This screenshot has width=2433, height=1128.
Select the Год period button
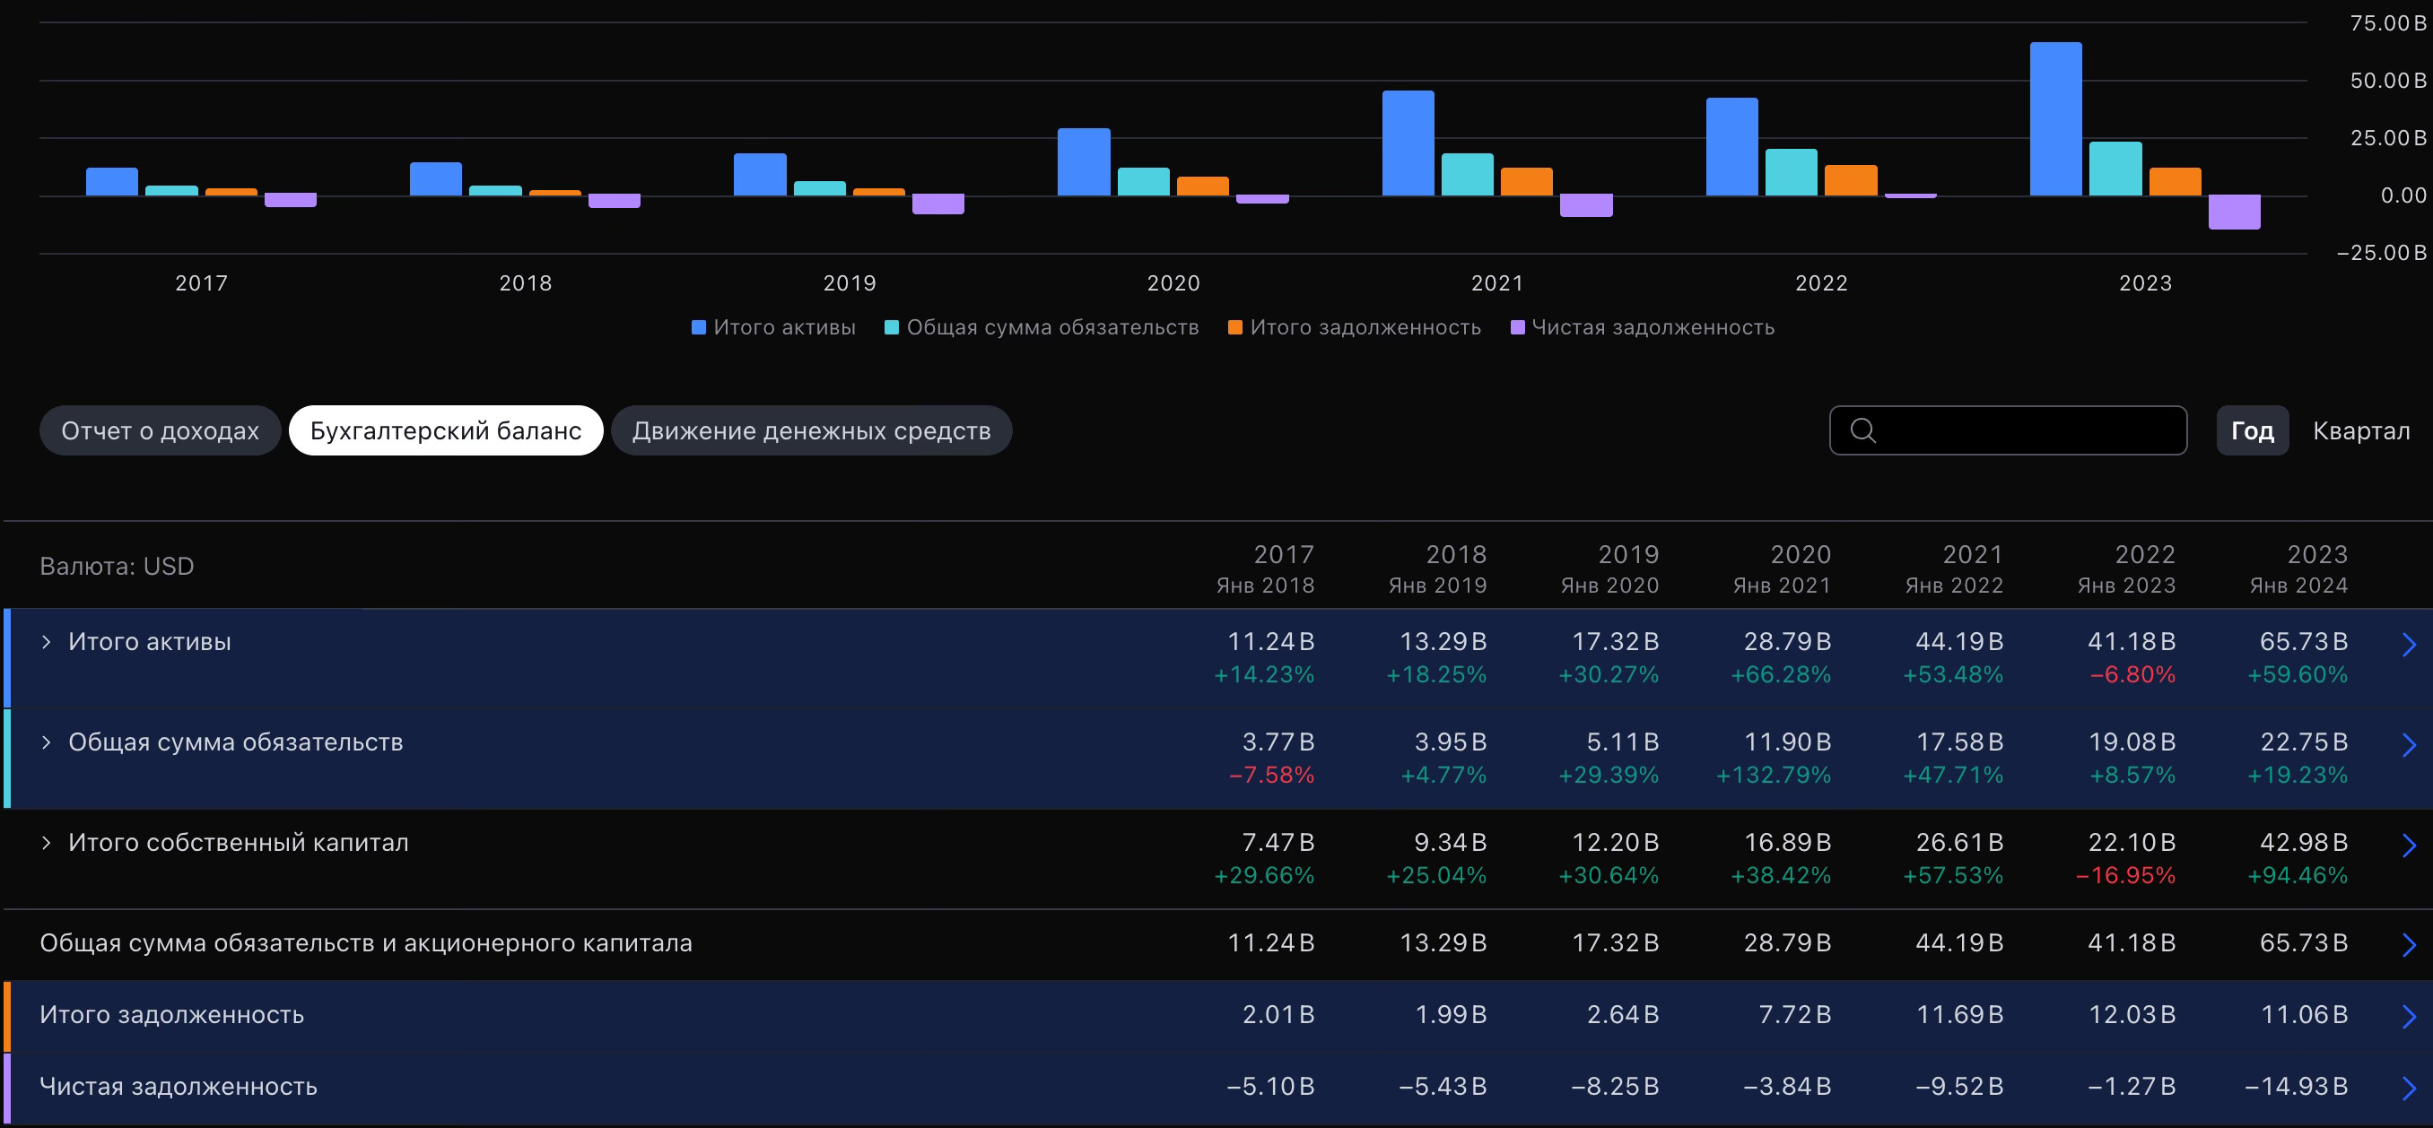tap(2252, 430)
